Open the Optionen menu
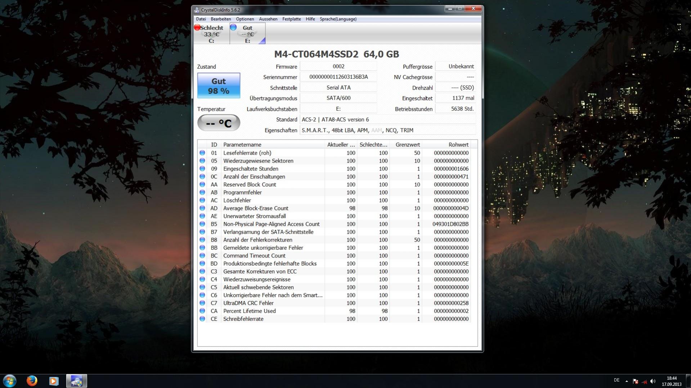 point(245,19)
